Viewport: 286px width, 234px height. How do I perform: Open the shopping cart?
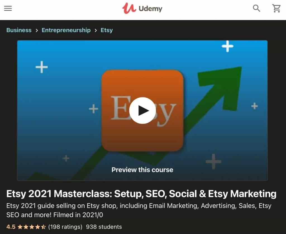click(276, 8)
